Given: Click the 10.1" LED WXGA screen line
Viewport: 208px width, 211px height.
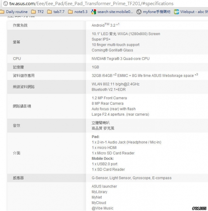Looking at the screenshot, I should point(126,34).
